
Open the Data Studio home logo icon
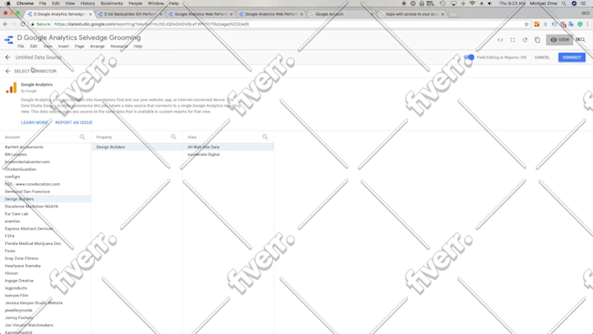click(9, 39)
